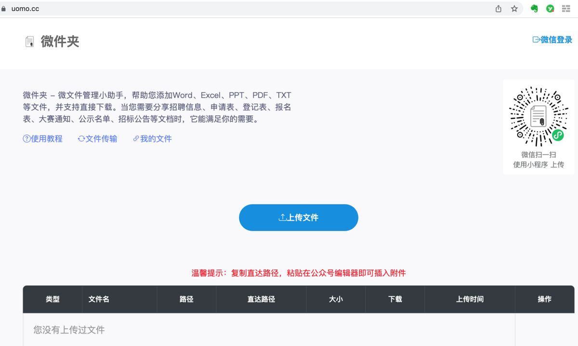The width and height of the screenshot is (578, 346).
Task: Click the 上传时间 column header
Action: [x=470, y=299]
